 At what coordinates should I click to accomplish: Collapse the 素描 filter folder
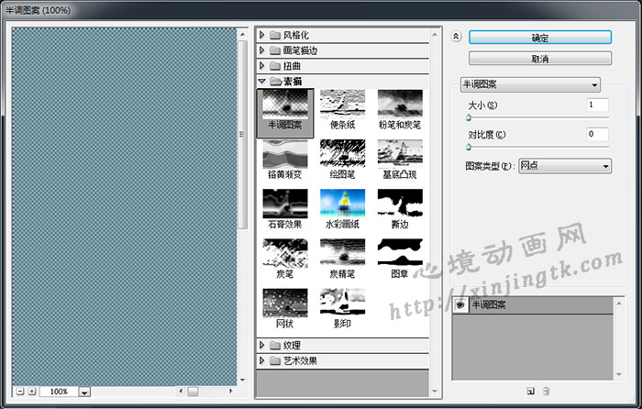[x=262, y=82]
